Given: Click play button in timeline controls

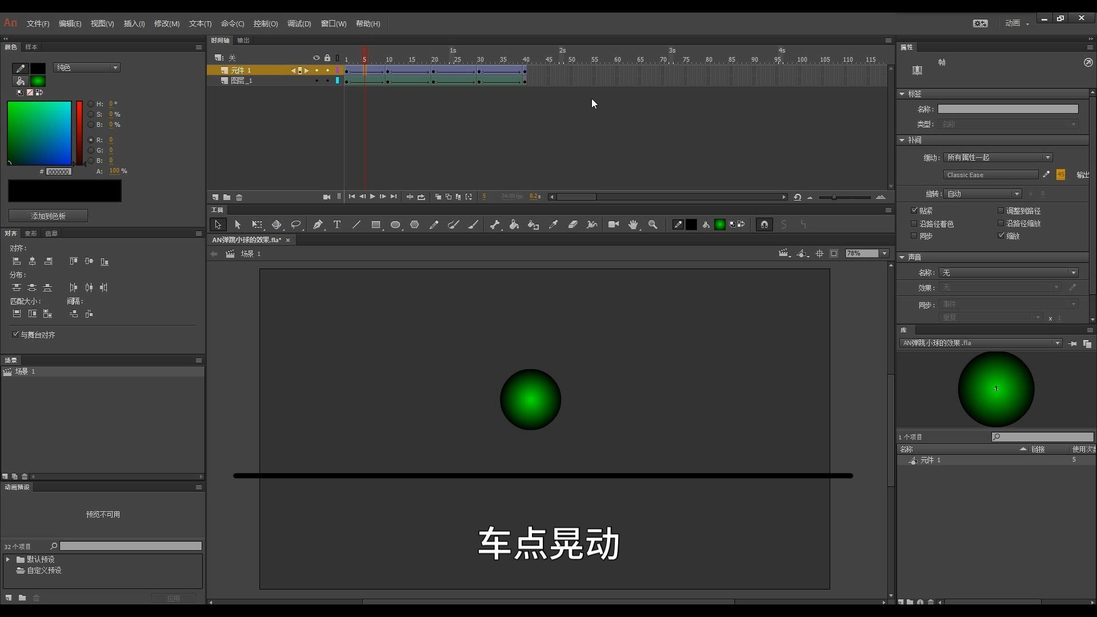Looking at the screenshot, I should 372,197.
